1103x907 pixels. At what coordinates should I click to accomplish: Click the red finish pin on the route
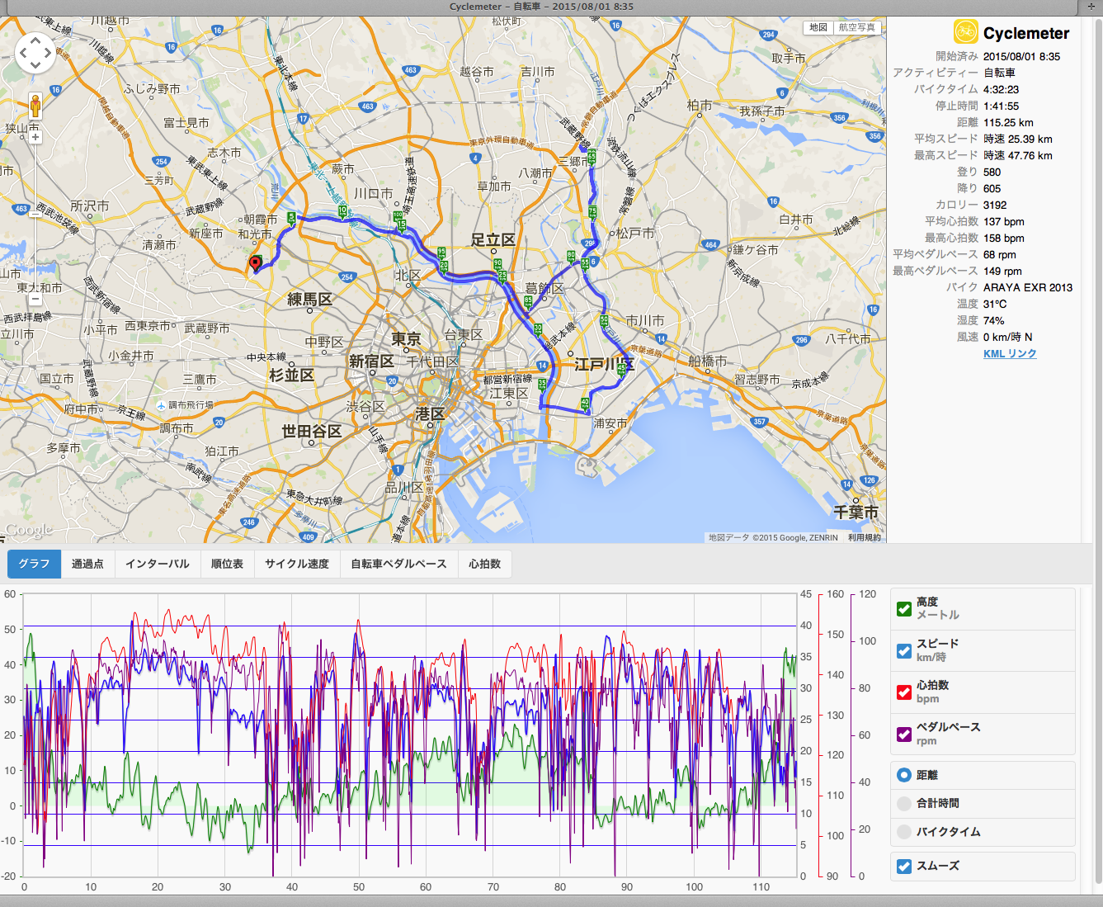pyautogui.click(x=256, y=263)
